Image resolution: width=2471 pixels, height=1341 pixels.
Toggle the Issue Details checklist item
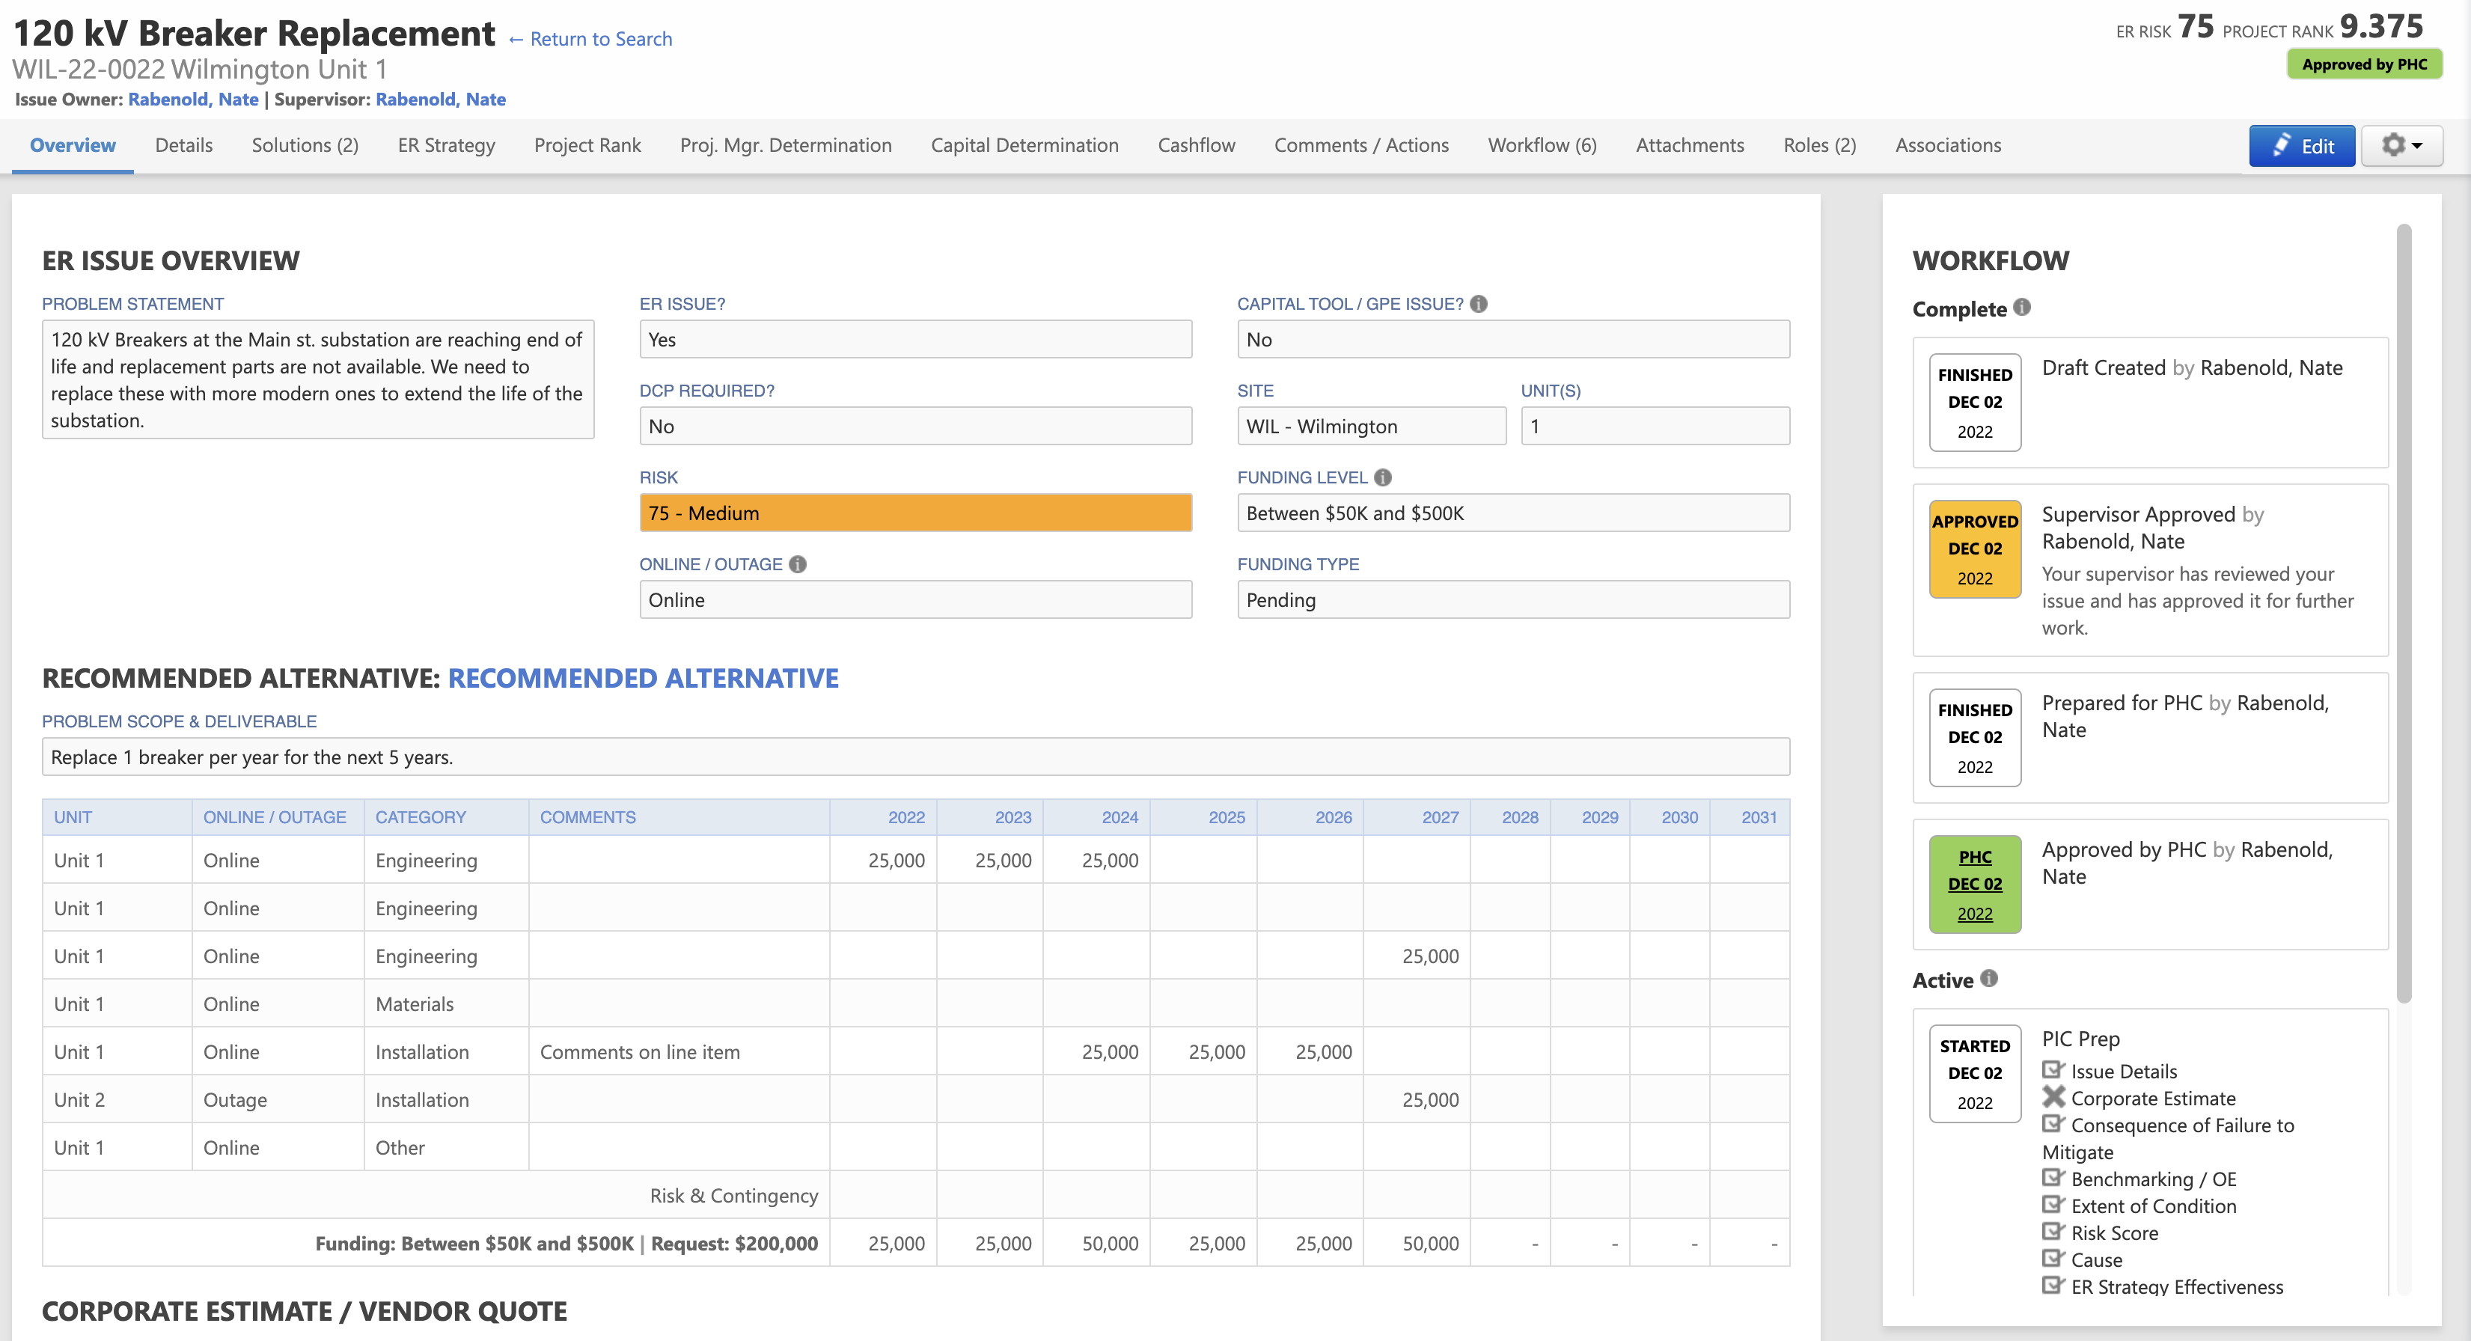point(2053,1071)
